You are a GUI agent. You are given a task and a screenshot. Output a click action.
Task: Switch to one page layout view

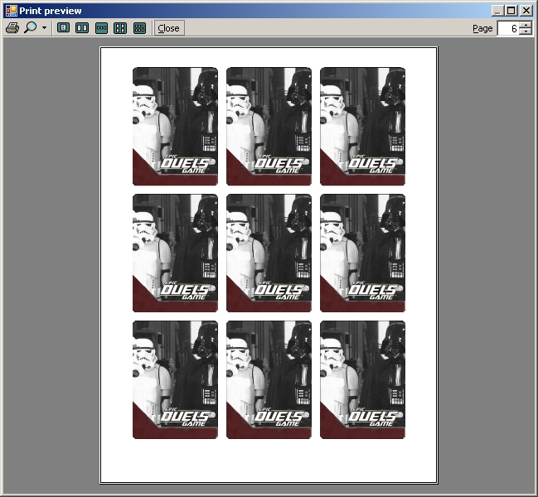point(63,28)
